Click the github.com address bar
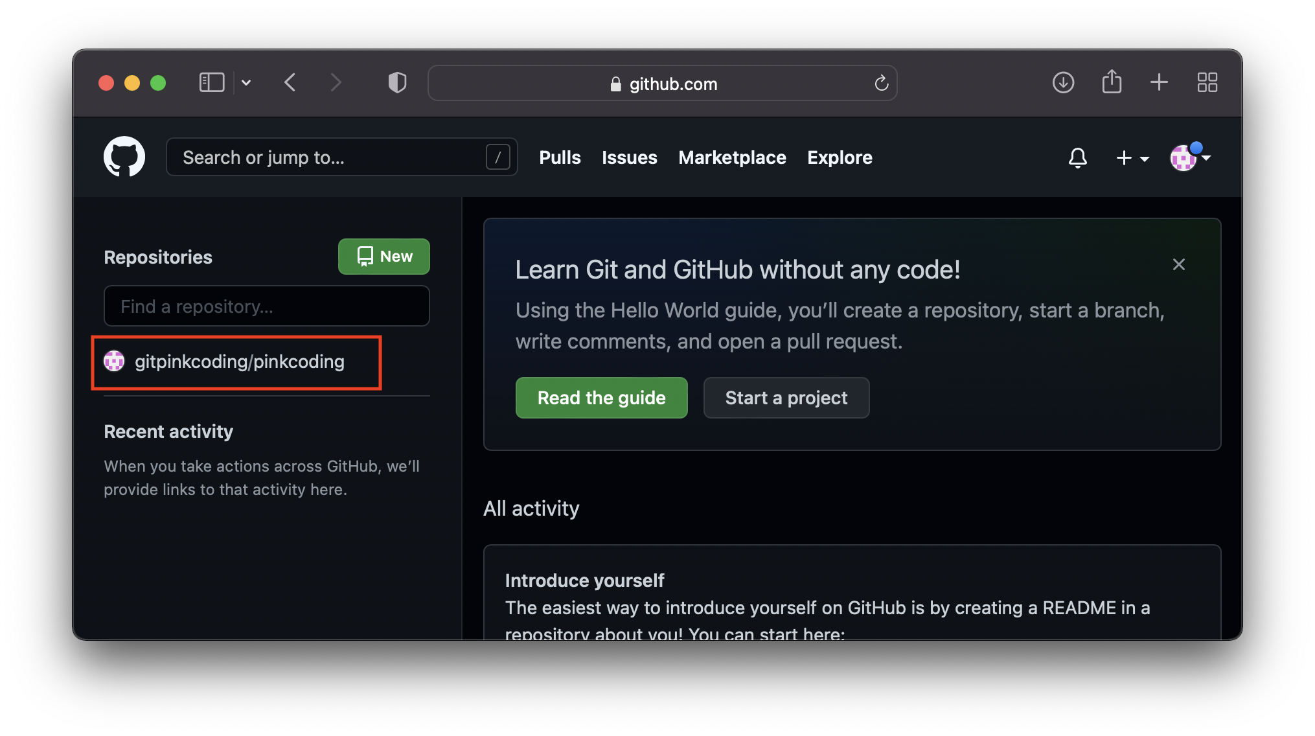Viewport: 1315px width, 736px height. click(x=663, y=83)
